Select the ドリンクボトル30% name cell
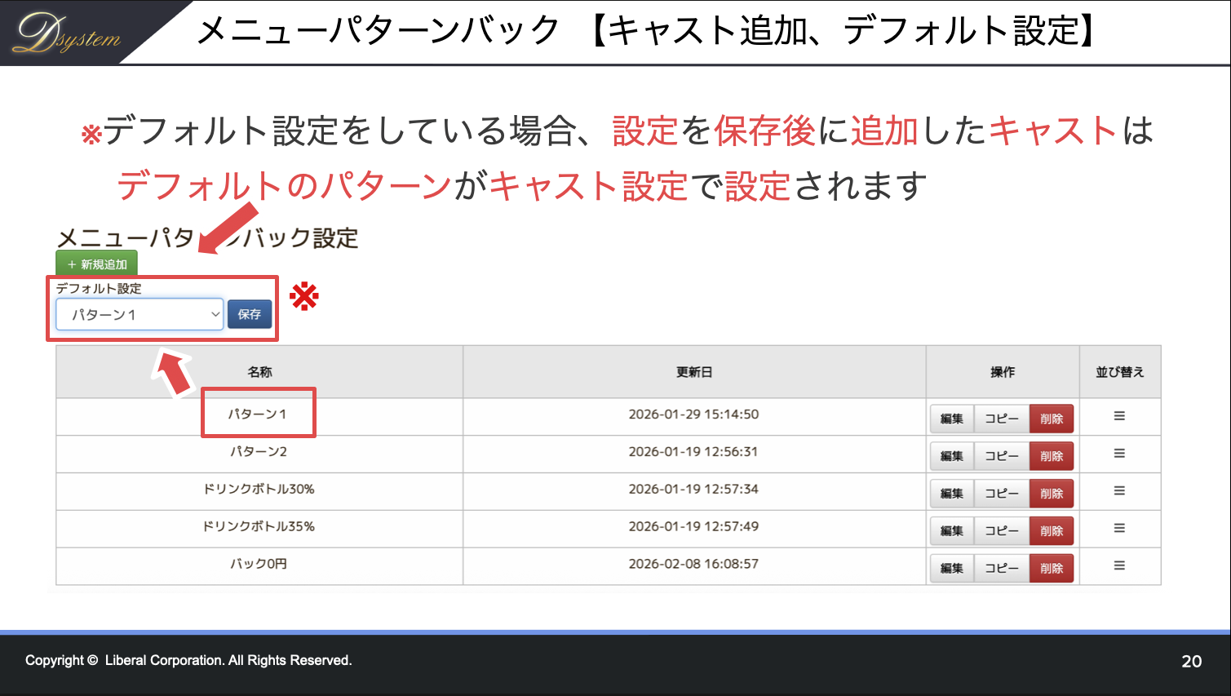Viewport: 1231px width, 696px height. pos(259,490)
